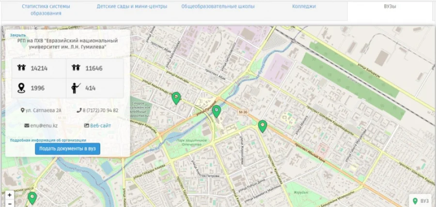The image size is (436, 207).
Task: Click the green marker in the bottom-left map corner
Action: 32,197
